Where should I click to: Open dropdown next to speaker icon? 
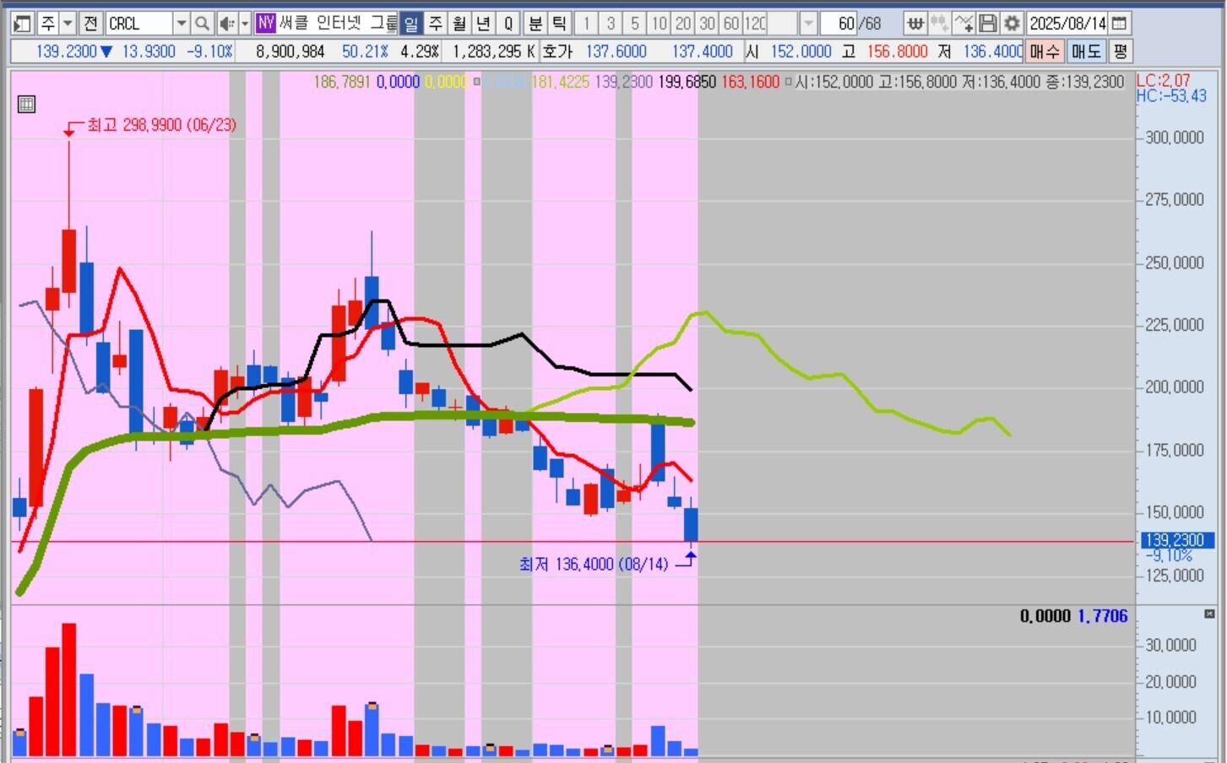[245, 24]
